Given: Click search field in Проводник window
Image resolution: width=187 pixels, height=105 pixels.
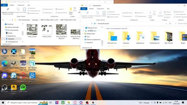Looking at the screenshot, I should click(180, 24).
